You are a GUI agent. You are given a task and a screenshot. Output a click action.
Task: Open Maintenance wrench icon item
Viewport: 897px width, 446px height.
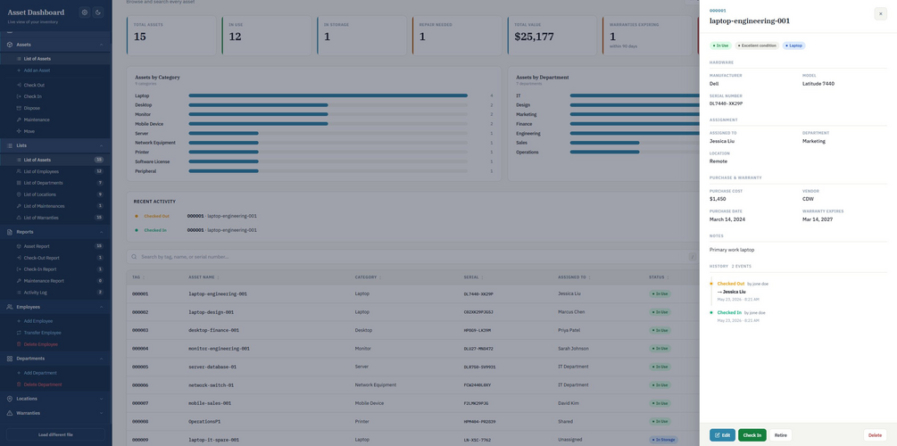coord(19,120)
